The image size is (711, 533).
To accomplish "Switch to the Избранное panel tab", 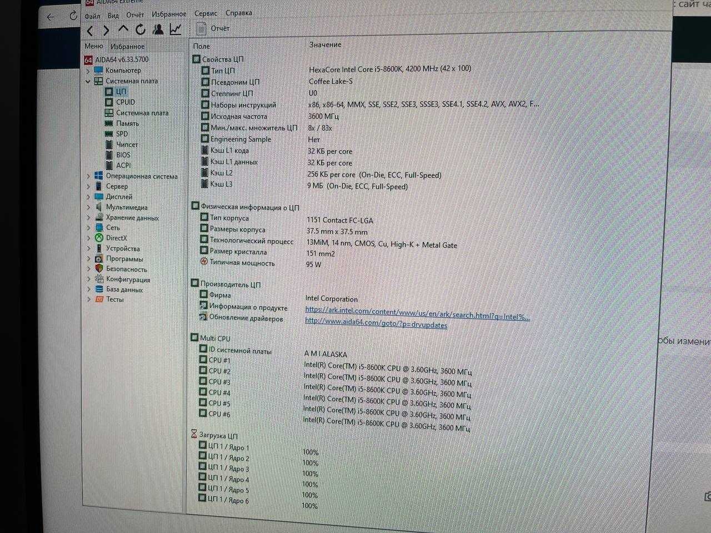I will coord(127,47).
